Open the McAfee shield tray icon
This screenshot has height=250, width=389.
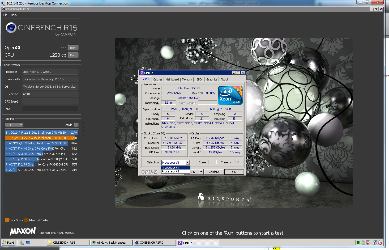tap(368, 243)
